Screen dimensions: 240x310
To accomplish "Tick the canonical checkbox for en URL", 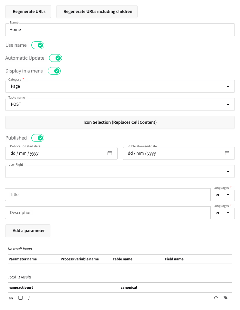I will tap(21, 298).
